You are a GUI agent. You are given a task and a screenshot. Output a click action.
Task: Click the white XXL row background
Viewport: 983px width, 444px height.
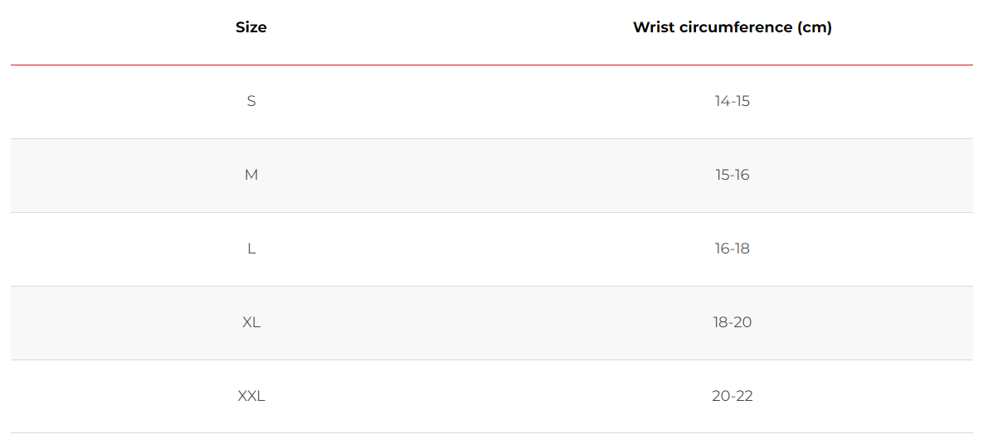coord(491,397)
